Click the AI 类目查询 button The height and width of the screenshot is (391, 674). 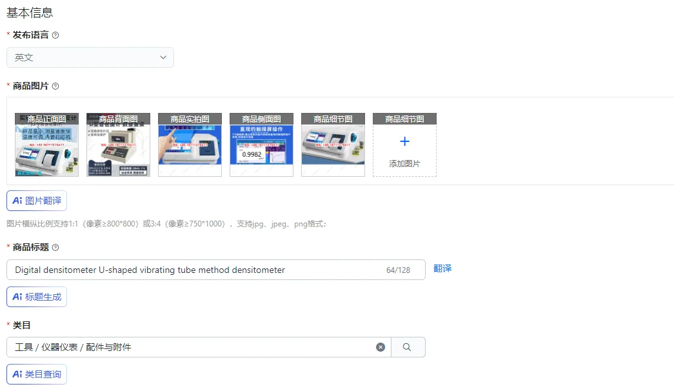tap(37, 374)
